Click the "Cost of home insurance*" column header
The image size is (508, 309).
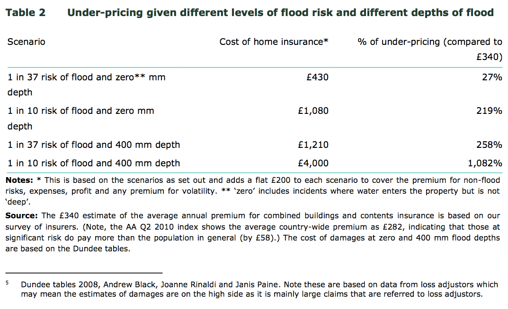click(274, 42)
